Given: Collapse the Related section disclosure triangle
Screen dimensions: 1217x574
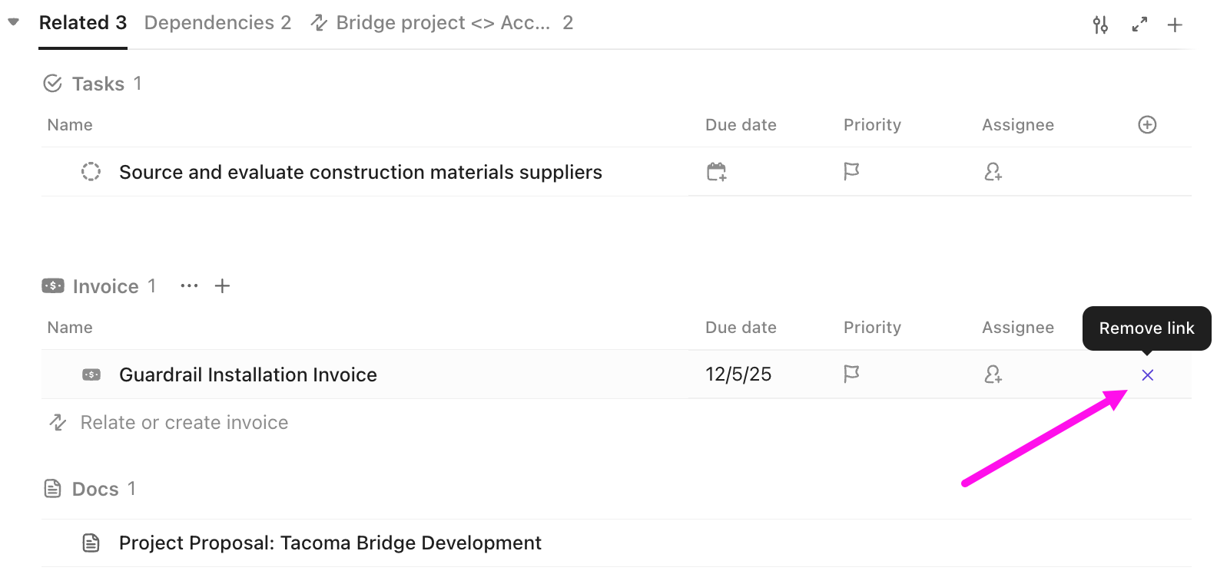Looking at the screenshot, I should click(x=12, y=22).
